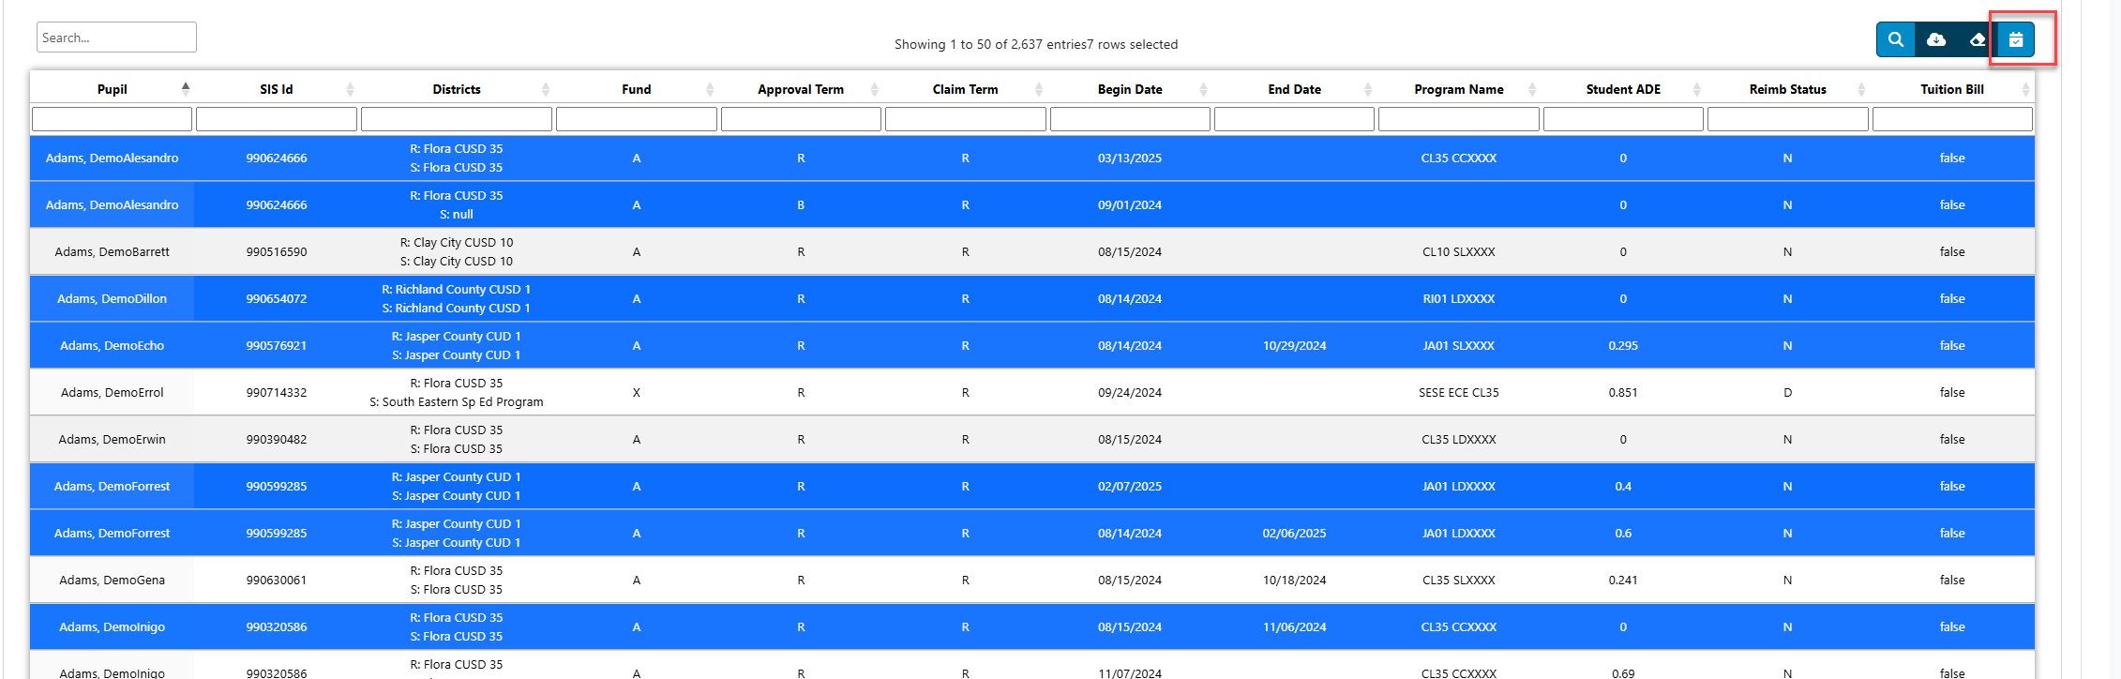This screenshot has width=2121, height=679.
Task: Click the Approval Term filter field
Action: click(801, 119)
